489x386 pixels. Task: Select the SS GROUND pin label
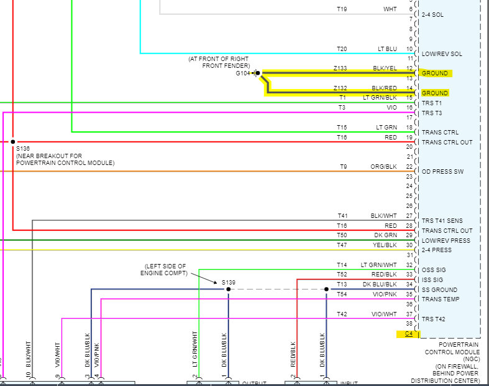coord(439,289)
